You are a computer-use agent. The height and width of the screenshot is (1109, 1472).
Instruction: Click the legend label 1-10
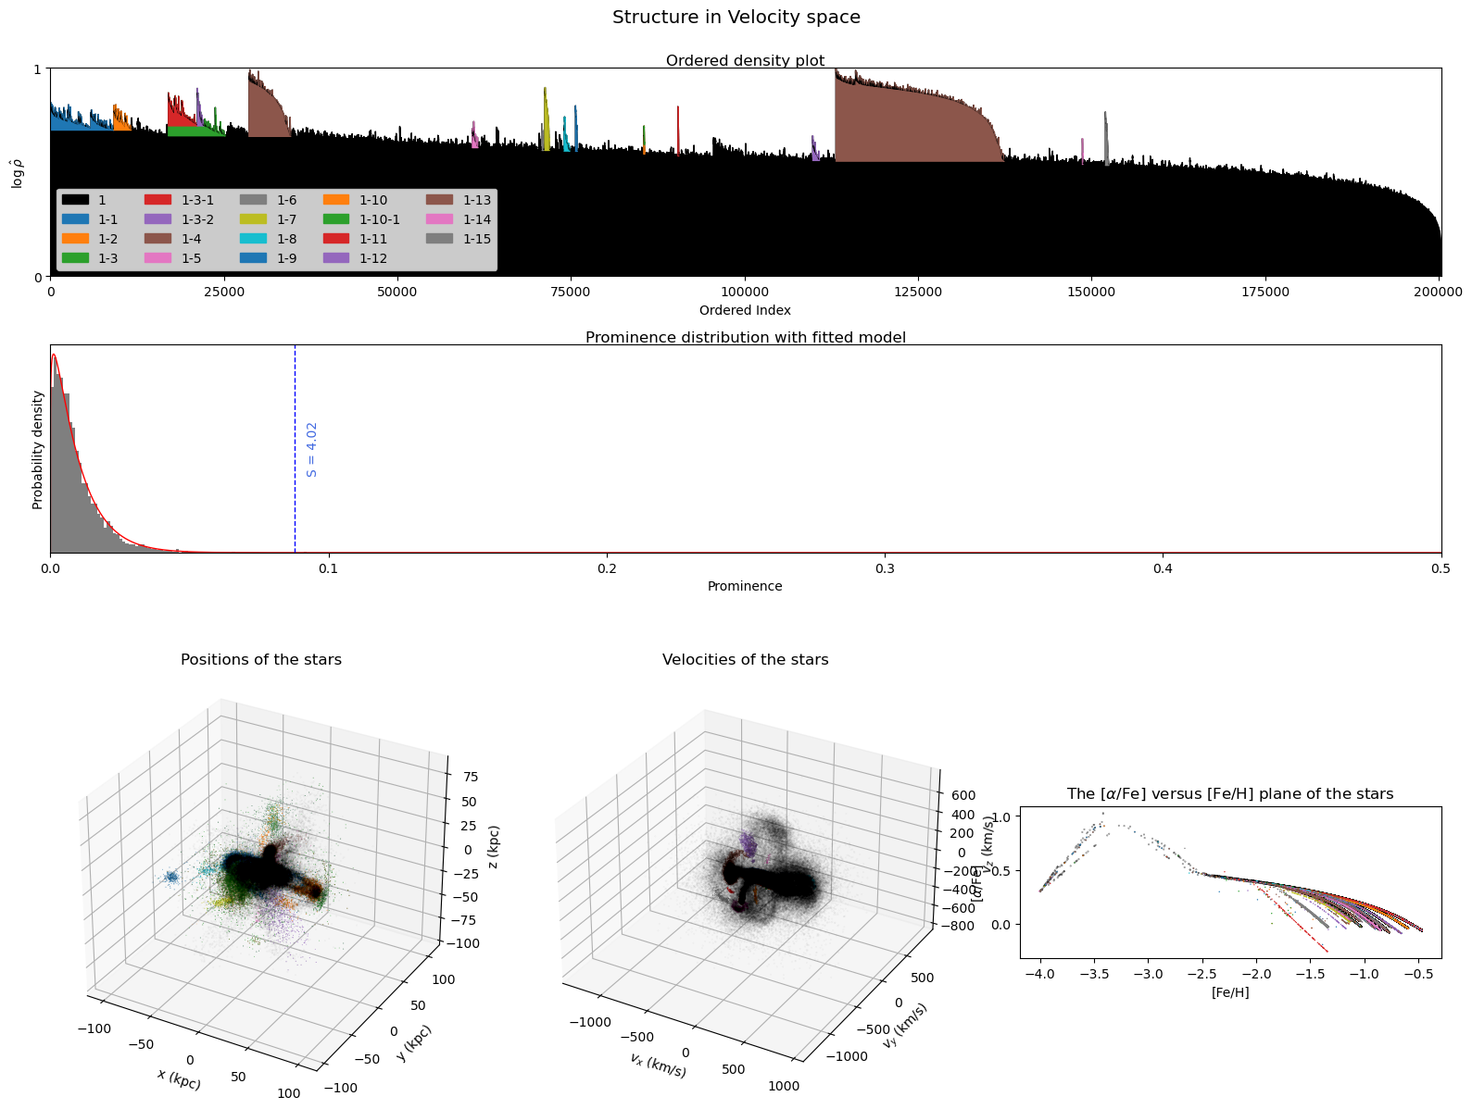tap(373, 200)
